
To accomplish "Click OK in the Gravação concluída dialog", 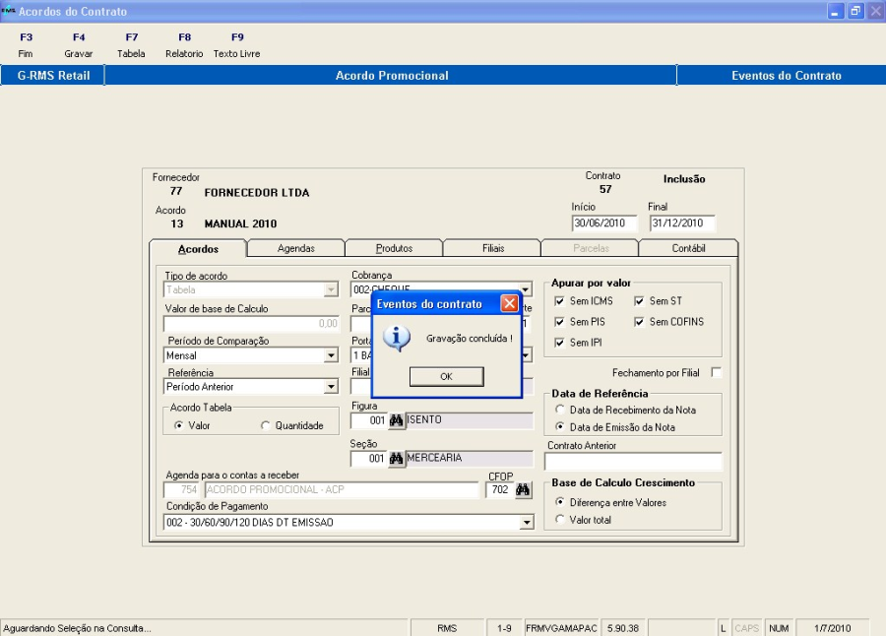I will tap(446, 376).
